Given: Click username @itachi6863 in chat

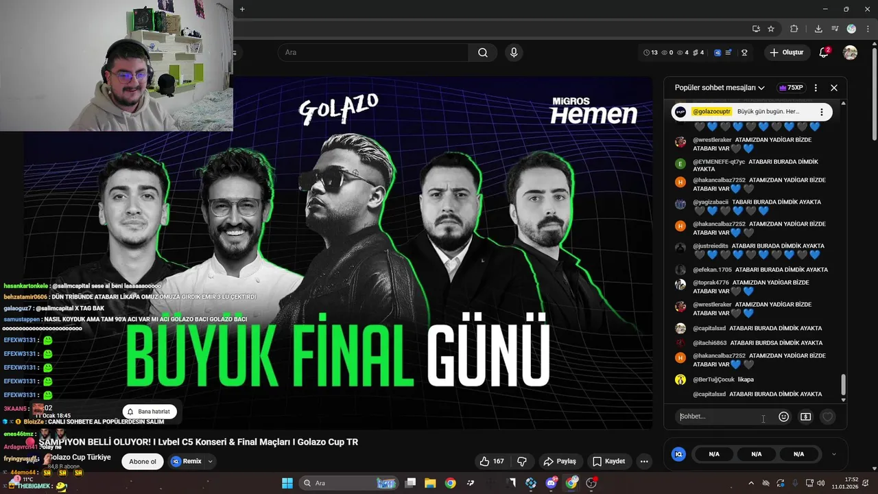Looking at the screenshot, I should 710,343.
